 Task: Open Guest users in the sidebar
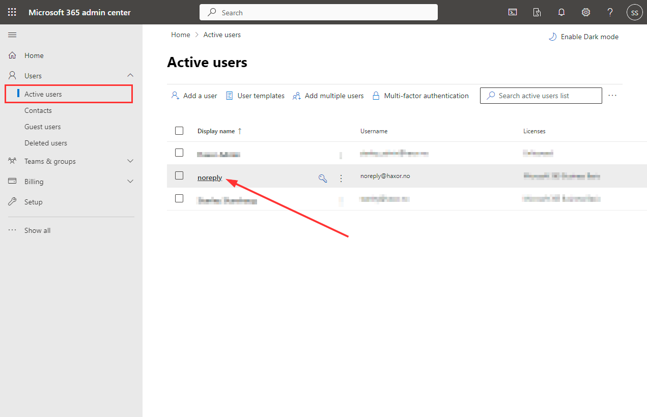pyautogui.click(x=43, y=127)
